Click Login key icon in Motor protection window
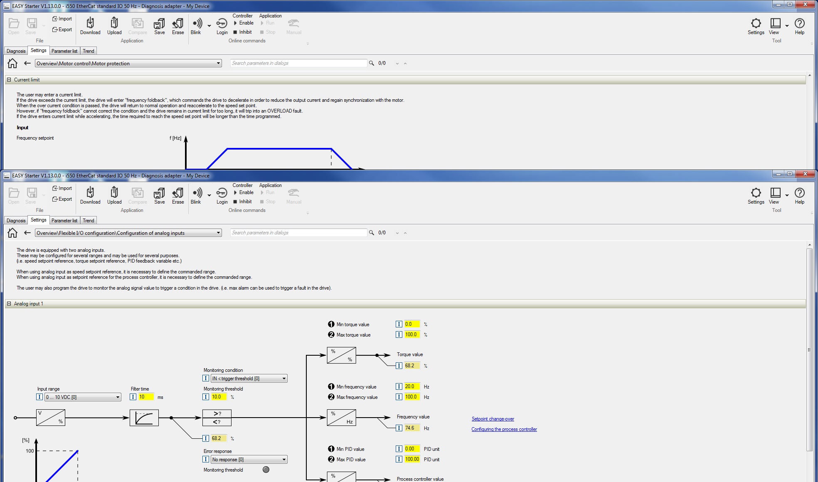This screenshot has height=482, width=818. pos(222,24)
